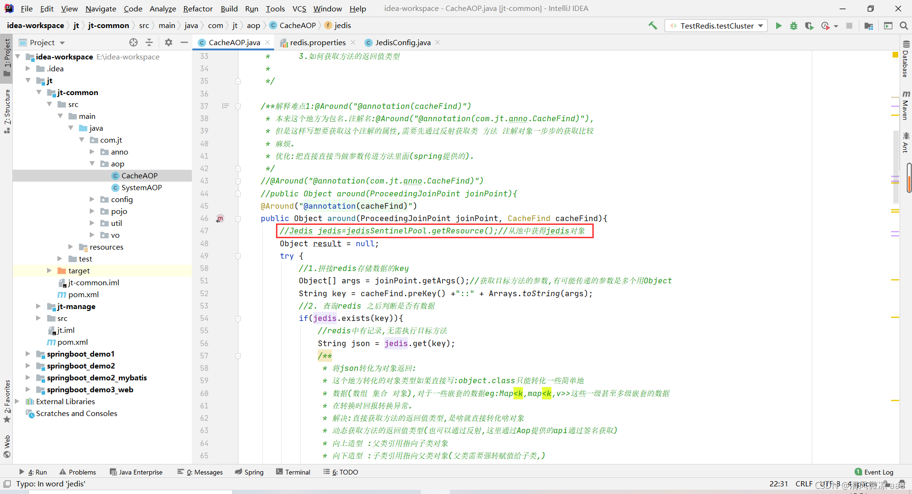This screenshot has height=494, width=912.
Task: Collapse all in Project panel icon
Action: pyautogui.click(x=149, y=42)
